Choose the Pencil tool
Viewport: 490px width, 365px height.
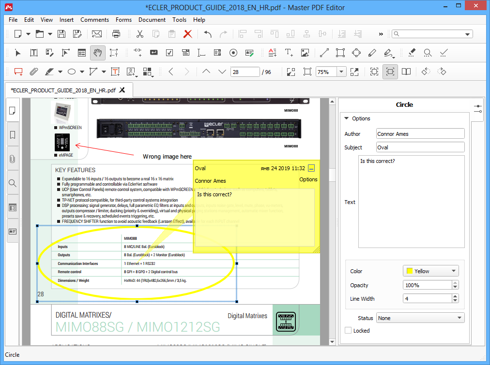click(x=372, y=53)
